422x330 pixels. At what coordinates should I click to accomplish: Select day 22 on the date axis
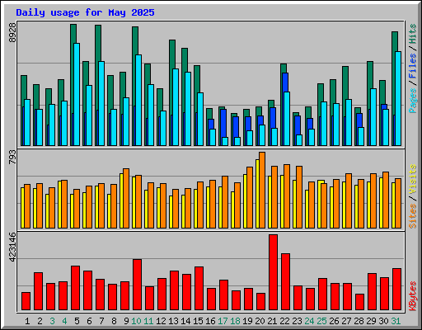tap(284, 321)
